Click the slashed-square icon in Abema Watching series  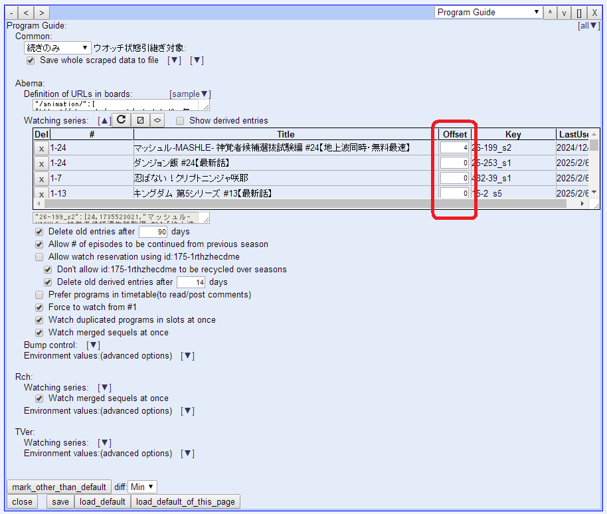tap(141, 120)
